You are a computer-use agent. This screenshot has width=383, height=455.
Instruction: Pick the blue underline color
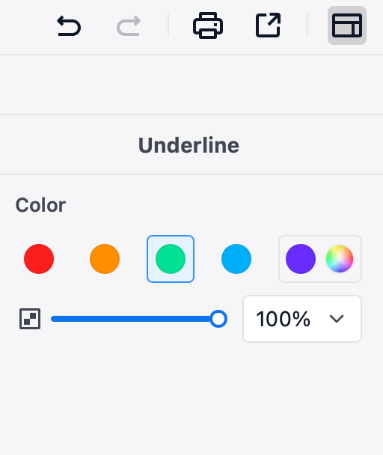tap(236, 259)
